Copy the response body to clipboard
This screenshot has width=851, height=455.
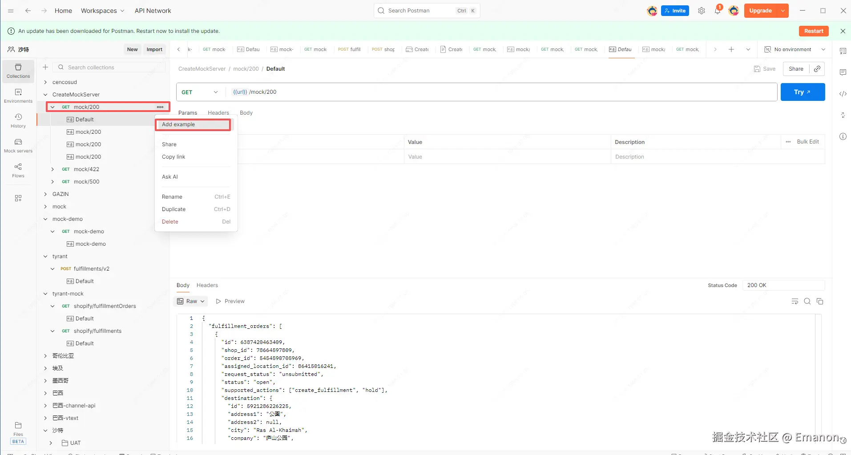[820, 301]
